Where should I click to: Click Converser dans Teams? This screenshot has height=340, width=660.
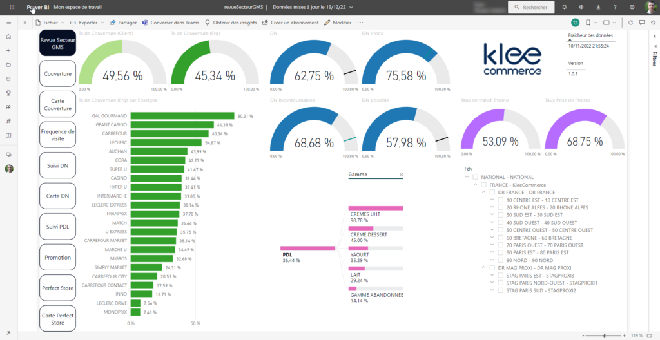pos(170,23)
